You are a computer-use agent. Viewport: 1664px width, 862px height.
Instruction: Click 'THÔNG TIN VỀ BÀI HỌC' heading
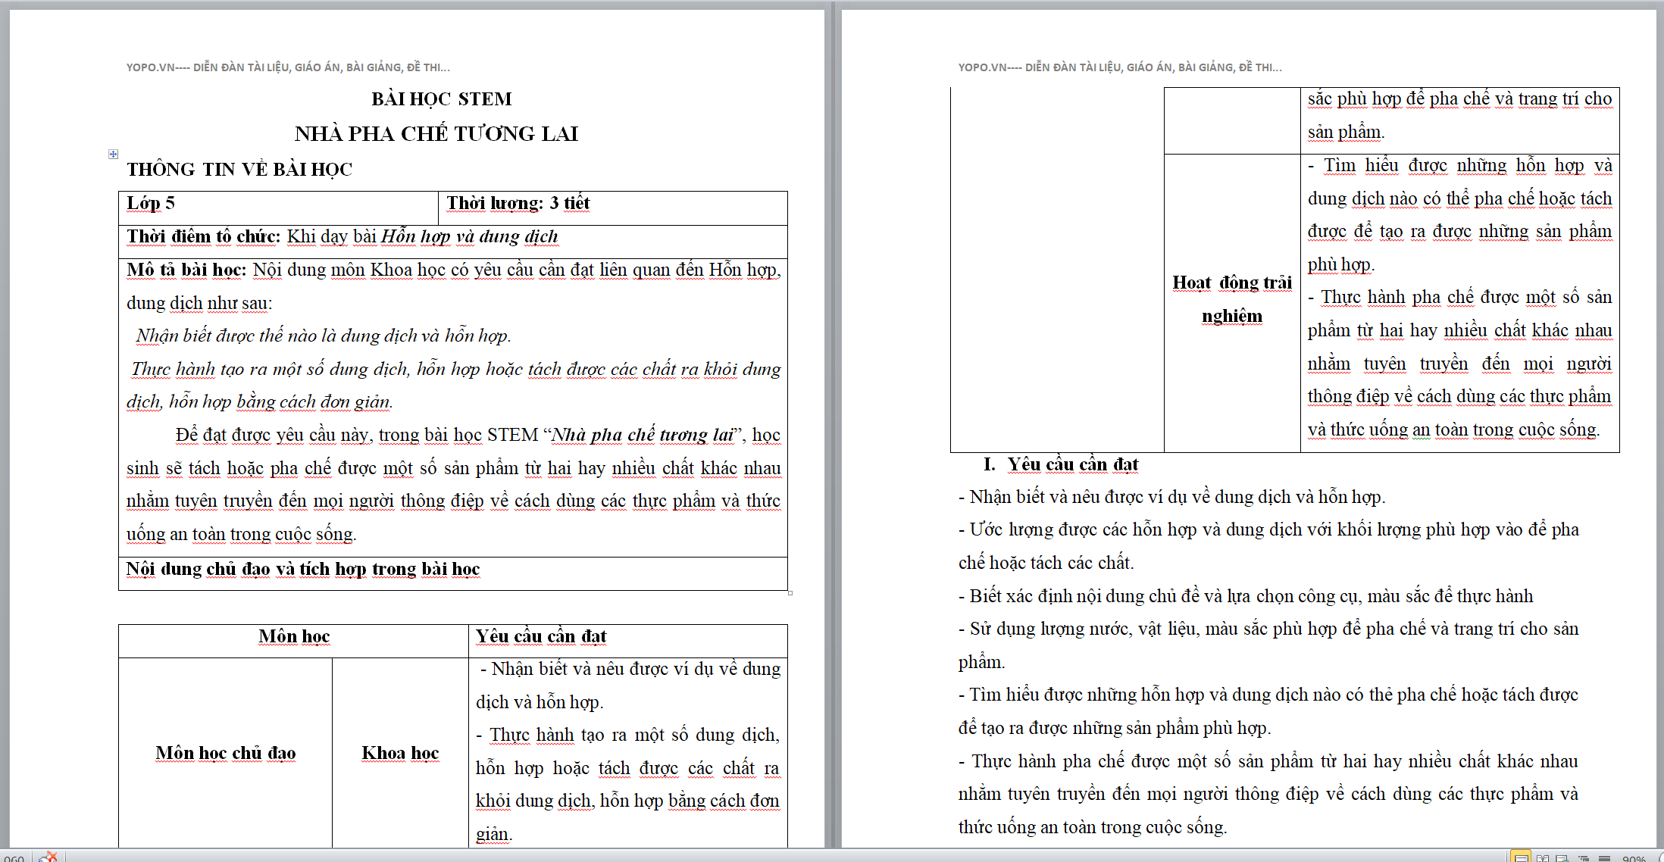(239, 169)
